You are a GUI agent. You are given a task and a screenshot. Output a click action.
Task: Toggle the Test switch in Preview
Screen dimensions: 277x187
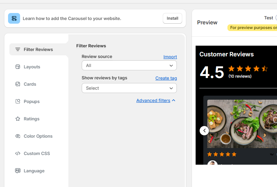tap(276, 18)
